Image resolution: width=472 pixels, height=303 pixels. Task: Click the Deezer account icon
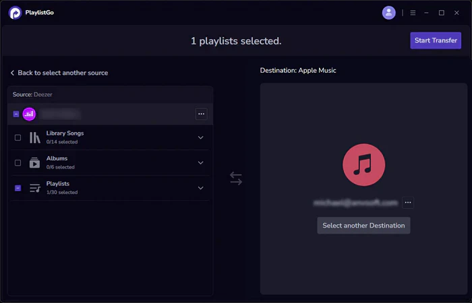(29, 114)
